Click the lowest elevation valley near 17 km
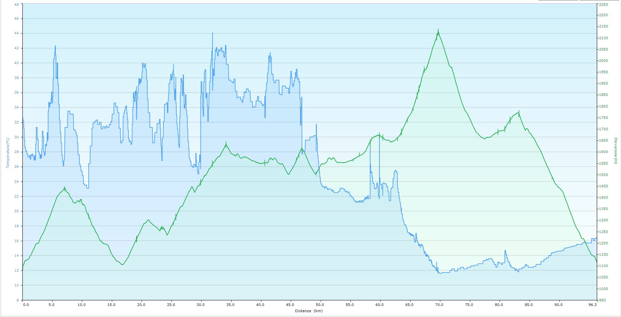This screenshot has width=621, height=317. coord(122,264)
